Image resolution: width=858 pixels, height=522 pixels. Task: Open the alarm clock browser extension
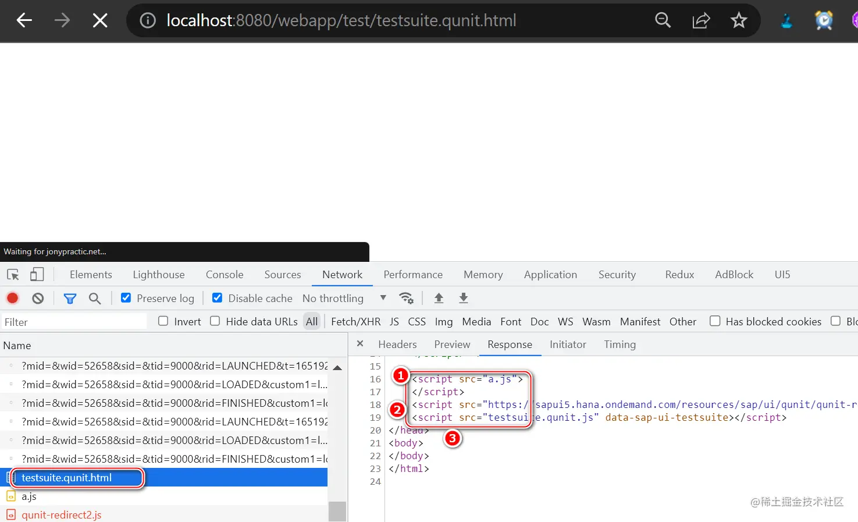click(x=824, y=20)
